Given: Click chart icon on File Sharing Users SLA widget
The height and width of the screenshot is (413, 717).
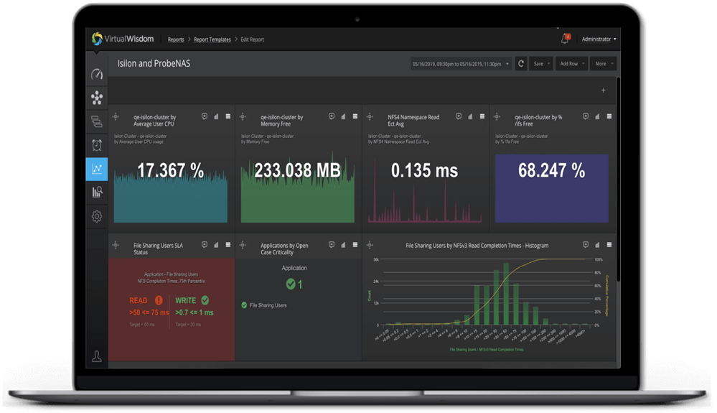Looking at the screenshot, I should point(216,245).
